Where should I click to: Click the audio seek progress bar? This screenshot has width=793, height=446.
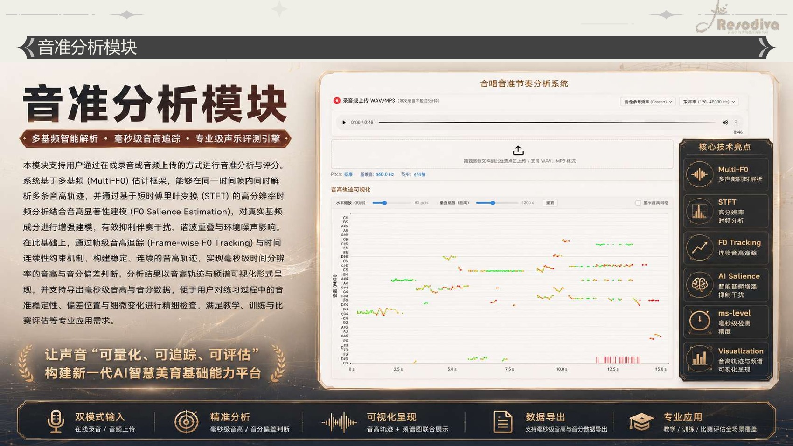pos(547,123)
